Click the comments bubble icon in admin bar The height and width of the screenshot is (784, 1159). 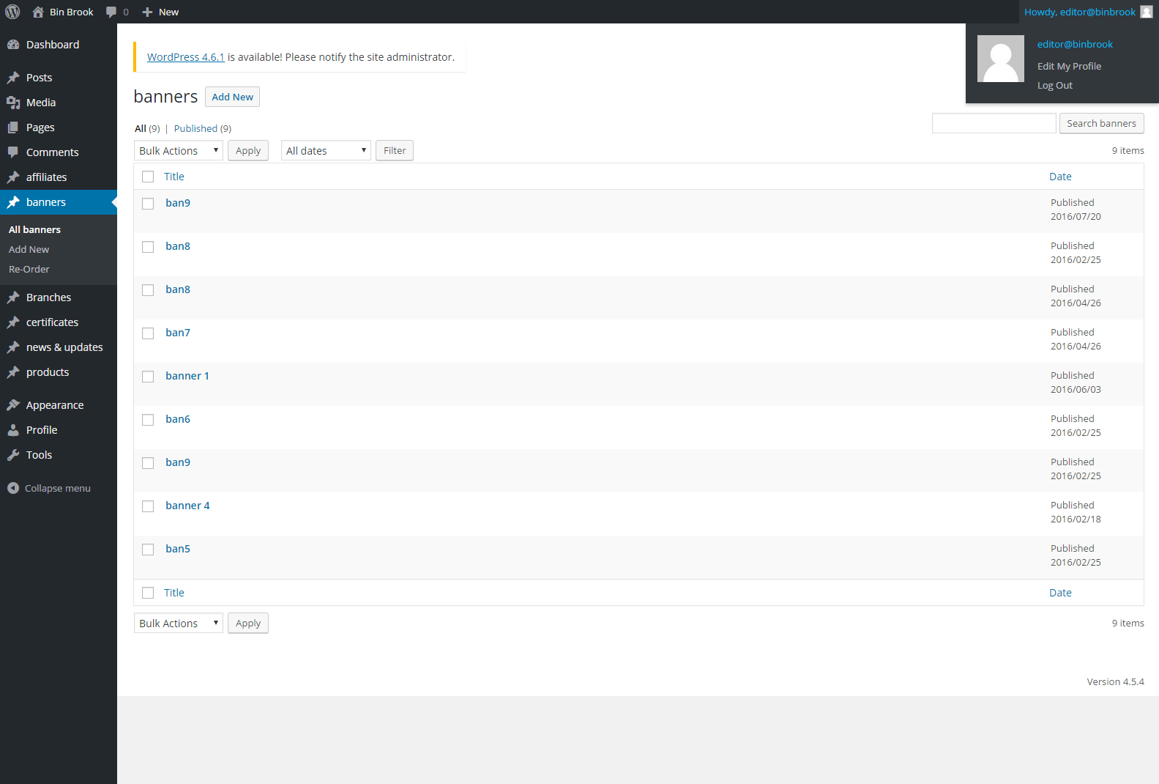pos(111,12)
